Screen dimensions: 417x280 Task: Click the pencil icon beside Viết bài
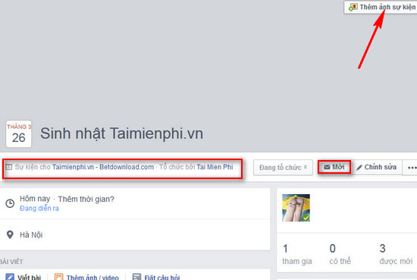10,276
